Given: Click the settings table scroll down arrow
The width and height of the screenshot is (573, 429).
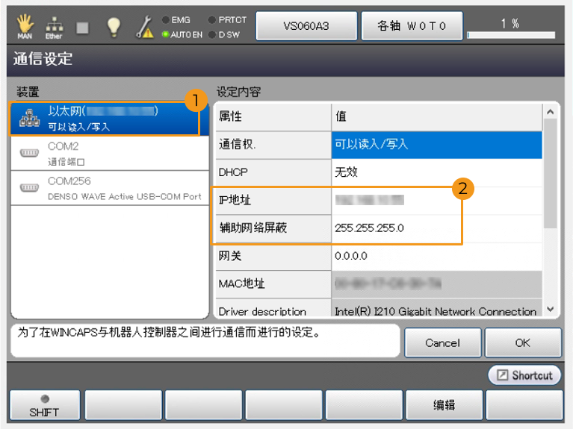Looking at the screenshot, I should (551, 309).
